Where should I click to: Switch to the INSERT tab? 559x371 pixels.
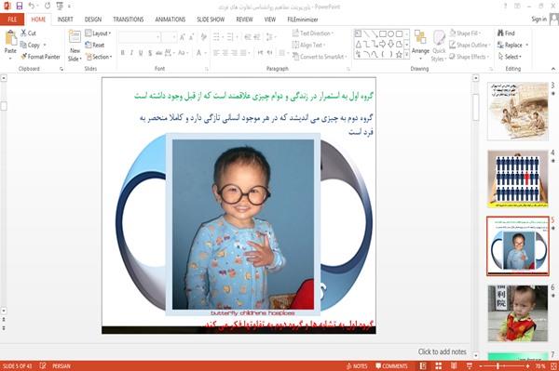tap(65, 20)
